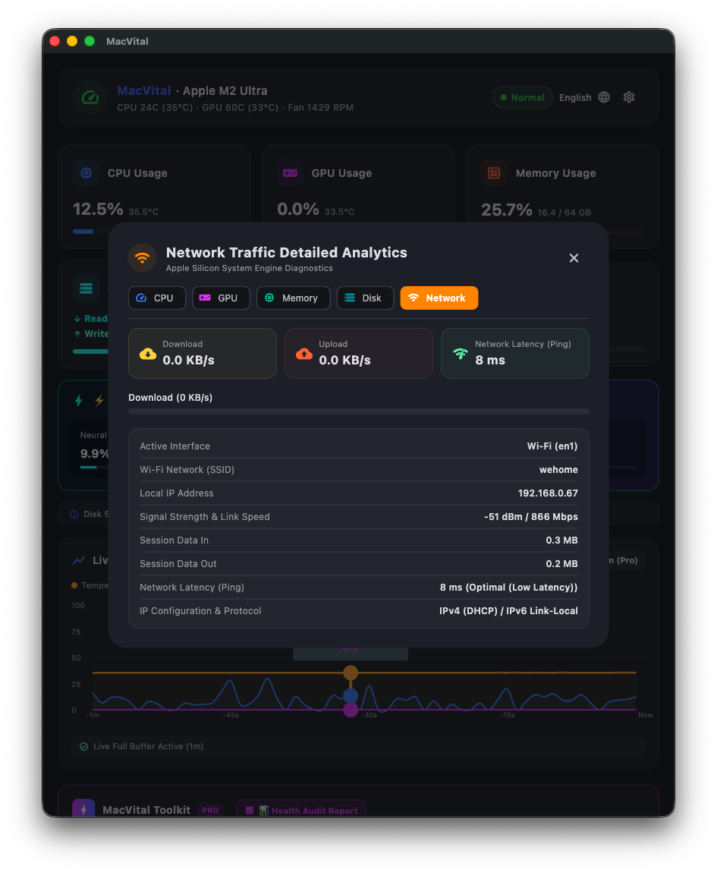The width and height of the screenshot is (717, 873).
Task: Change language by clicking English
Action: (575, 97)
